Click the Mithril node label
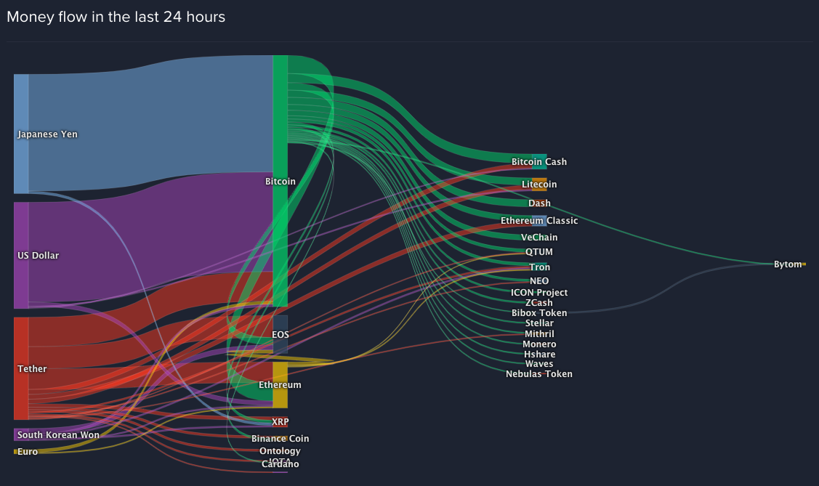Image resolution: width=819 pixels, height=486 pixels. click(539, 333)
